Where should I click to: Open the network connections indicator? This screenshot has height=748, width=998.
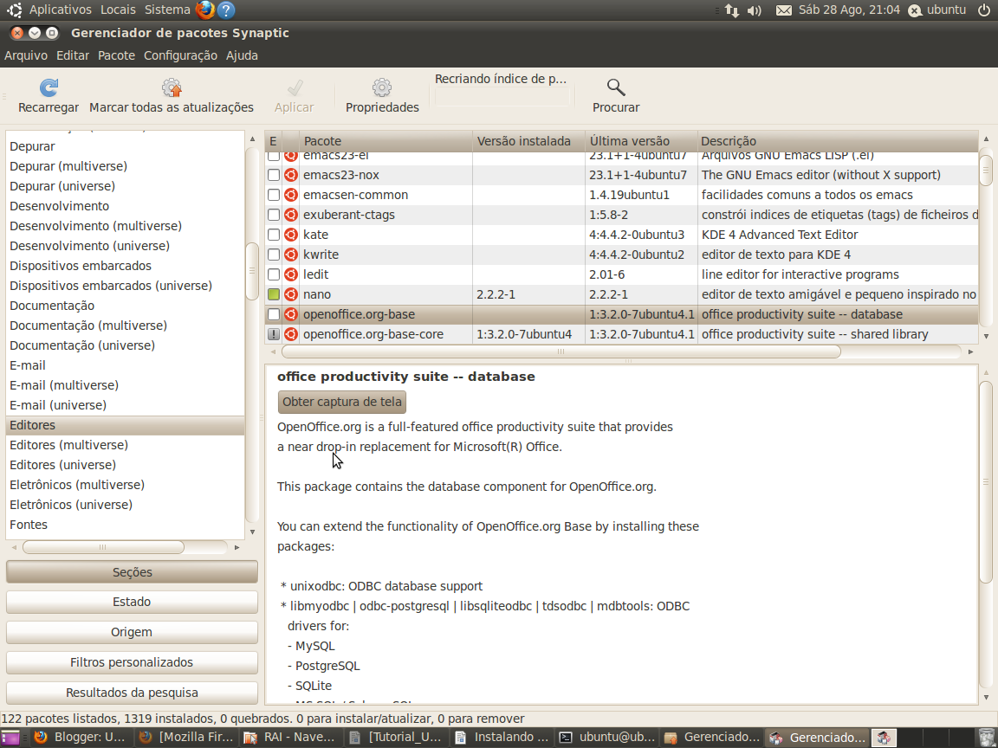point(731,10)
